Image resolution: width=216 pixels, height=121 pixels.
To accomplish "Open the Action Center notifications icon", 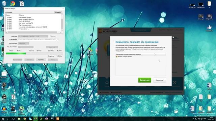I will (x=202, y=119).
